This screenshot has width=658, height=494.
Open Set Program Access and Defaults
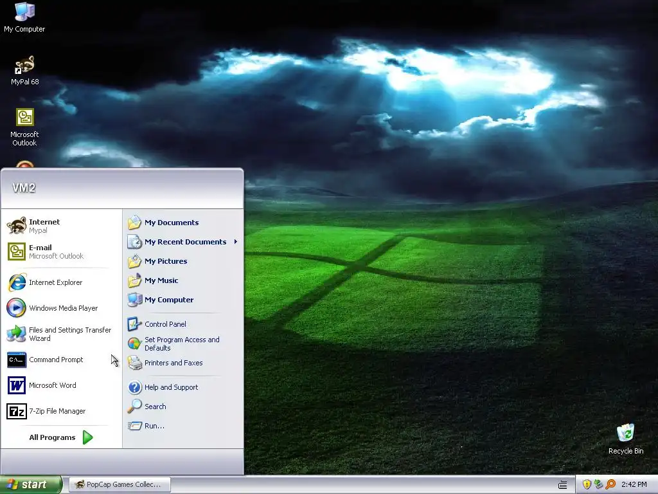[x=183, y=343]
